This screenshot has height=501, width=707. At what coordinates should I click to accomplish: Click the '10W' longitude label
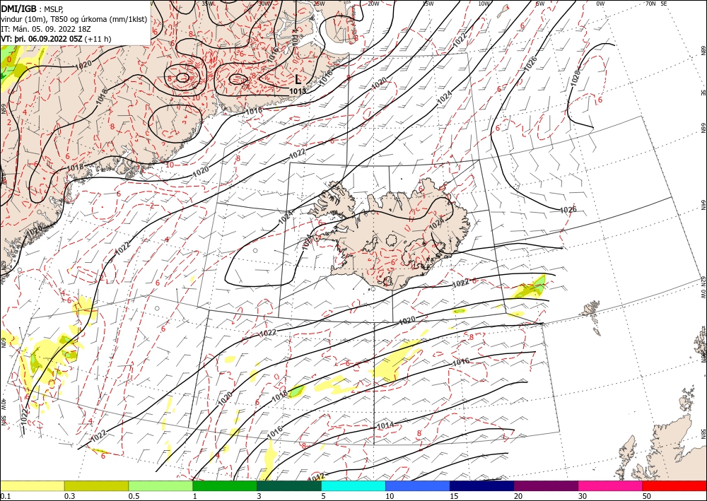(484, 4)
